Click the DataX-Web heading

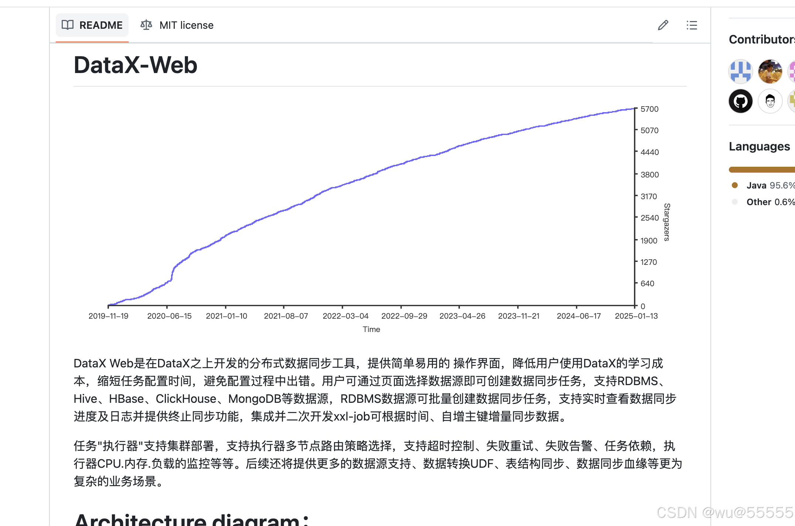click(136, 65)
